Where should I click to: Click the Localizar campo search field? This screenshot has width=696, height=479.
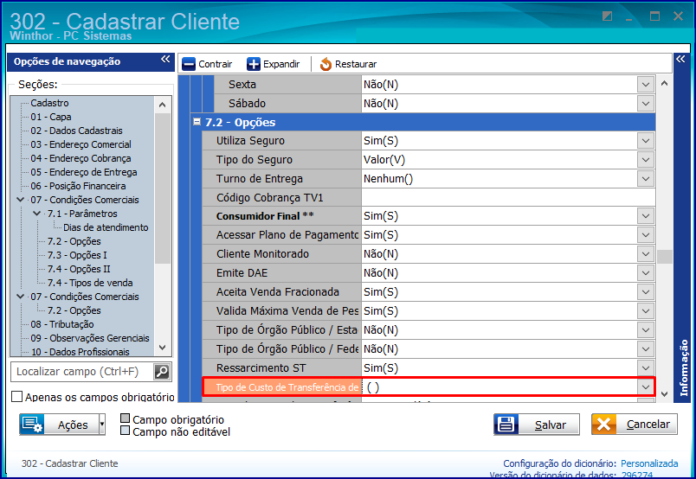pyautogui.click(x=82, y=372)
